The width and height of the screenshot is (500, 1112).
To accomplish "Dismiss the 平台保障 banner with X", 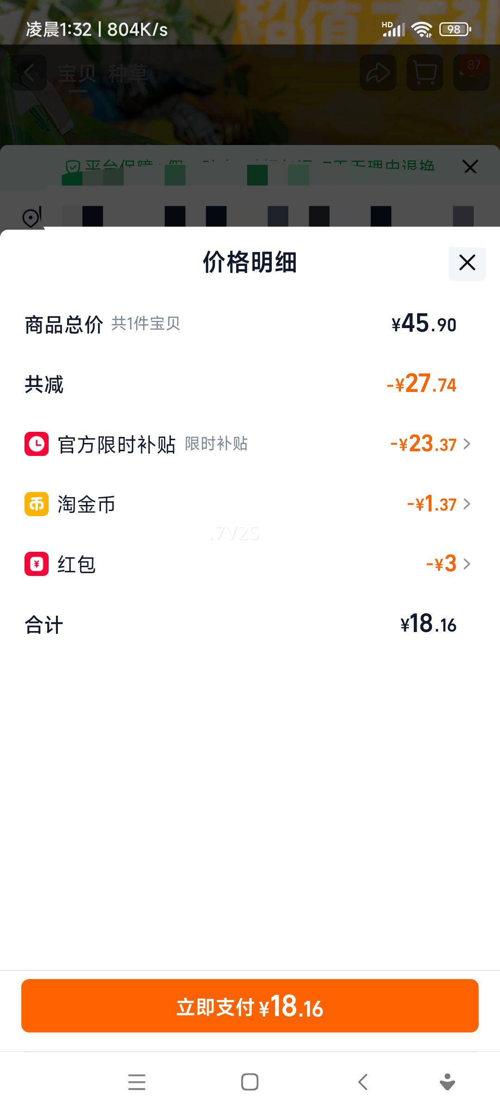I will pyautogui.click(x=470, y=167).
